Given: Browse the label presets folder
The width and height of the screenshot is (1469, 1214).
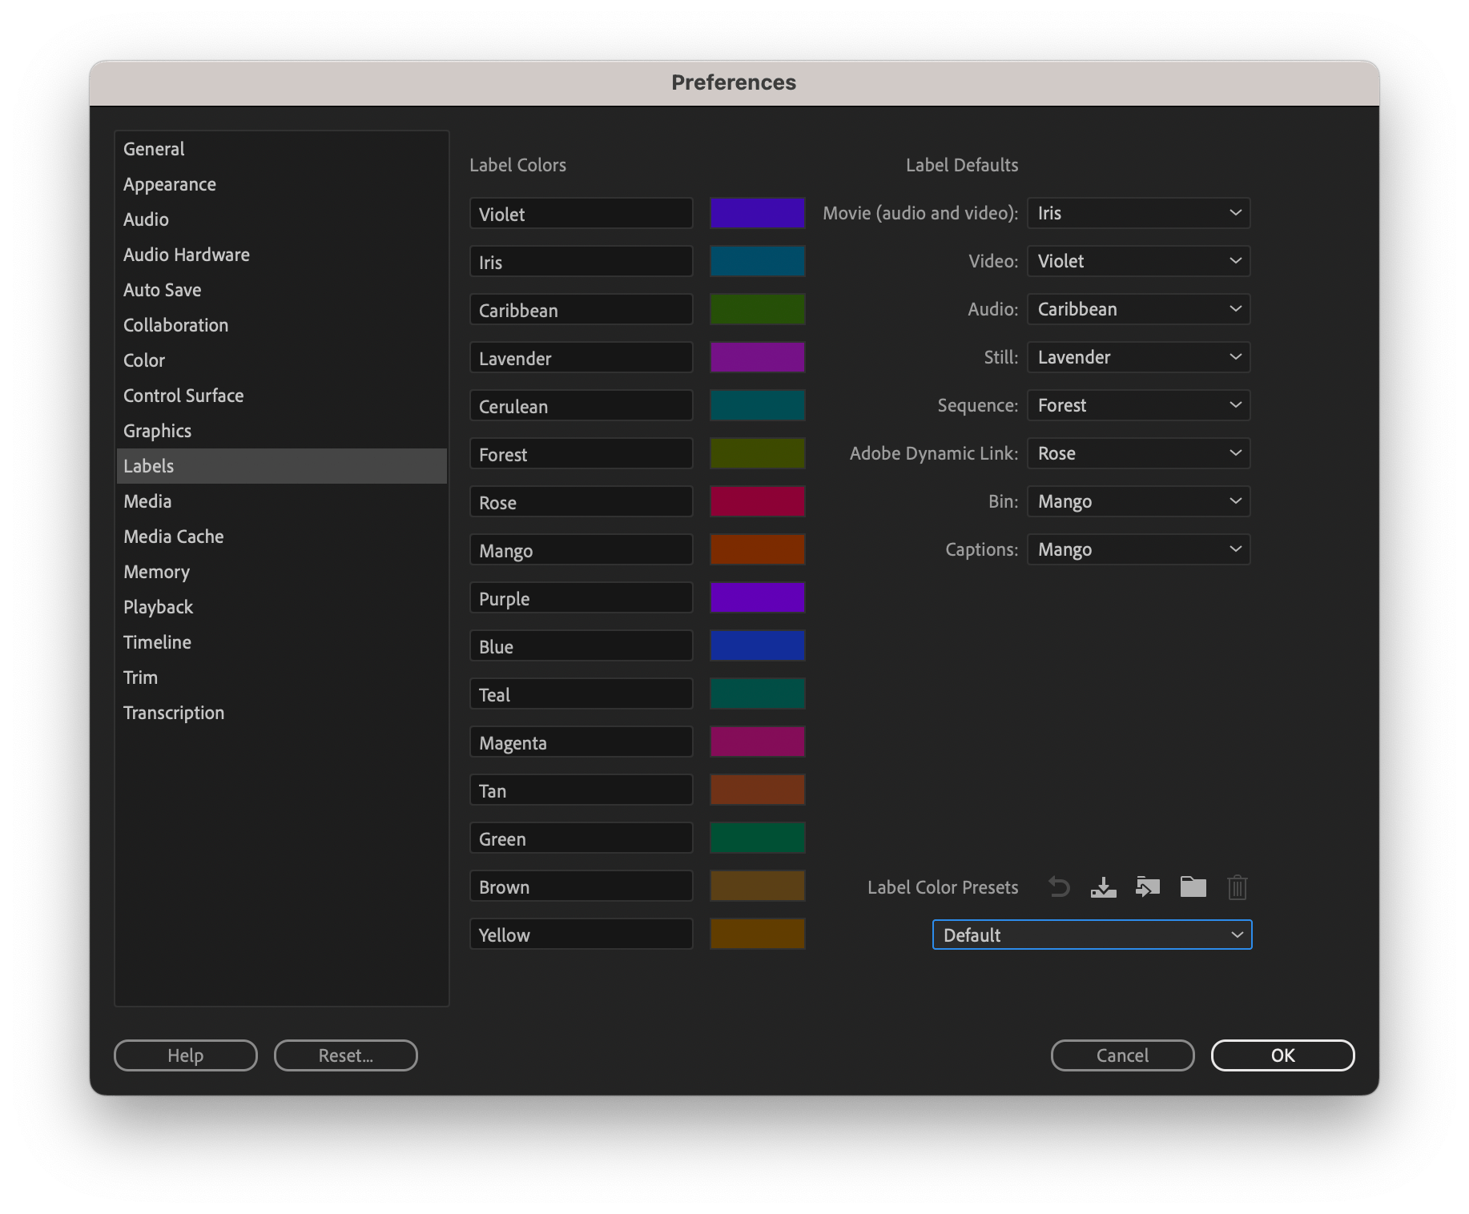Looking at the screenshot, I should point(1193,887).
